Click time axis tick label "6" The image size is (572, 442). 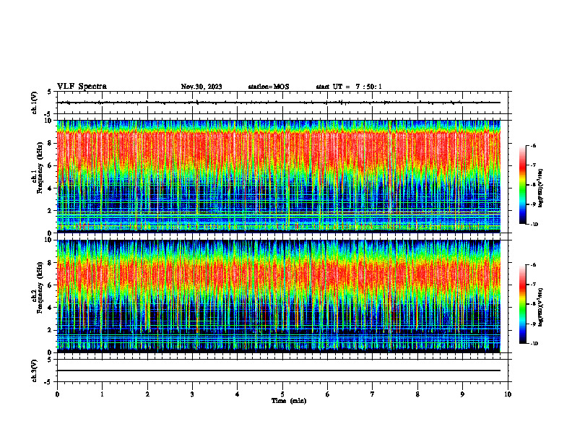tap(328, 394)
